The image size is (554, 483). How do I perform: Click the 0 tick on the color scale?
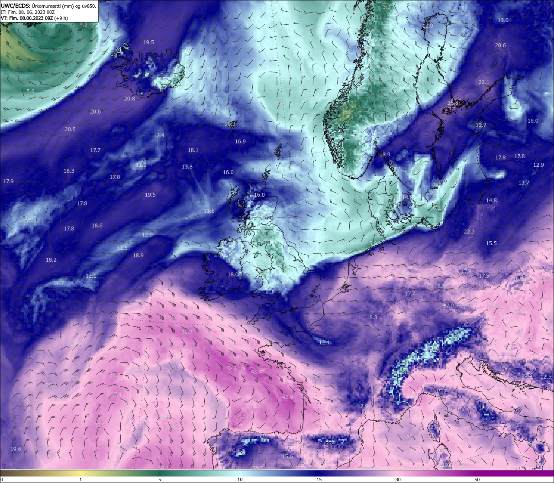click(2, 480)
